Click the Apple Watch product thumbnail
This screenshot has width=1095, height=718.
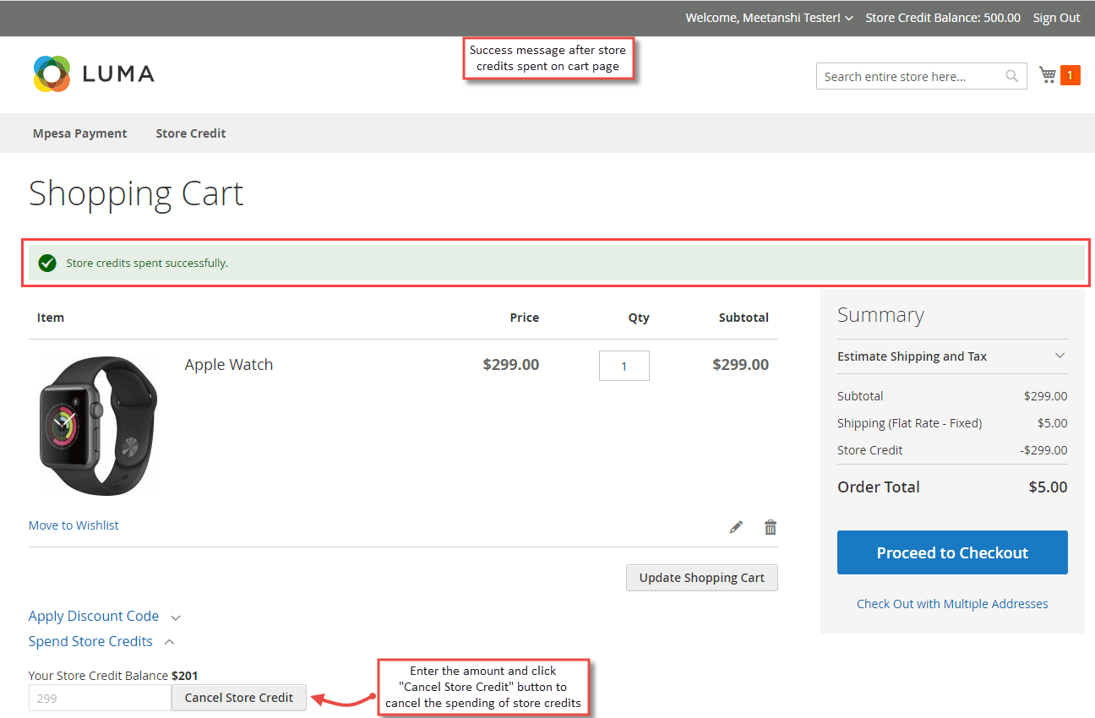(x=99, y=426)
